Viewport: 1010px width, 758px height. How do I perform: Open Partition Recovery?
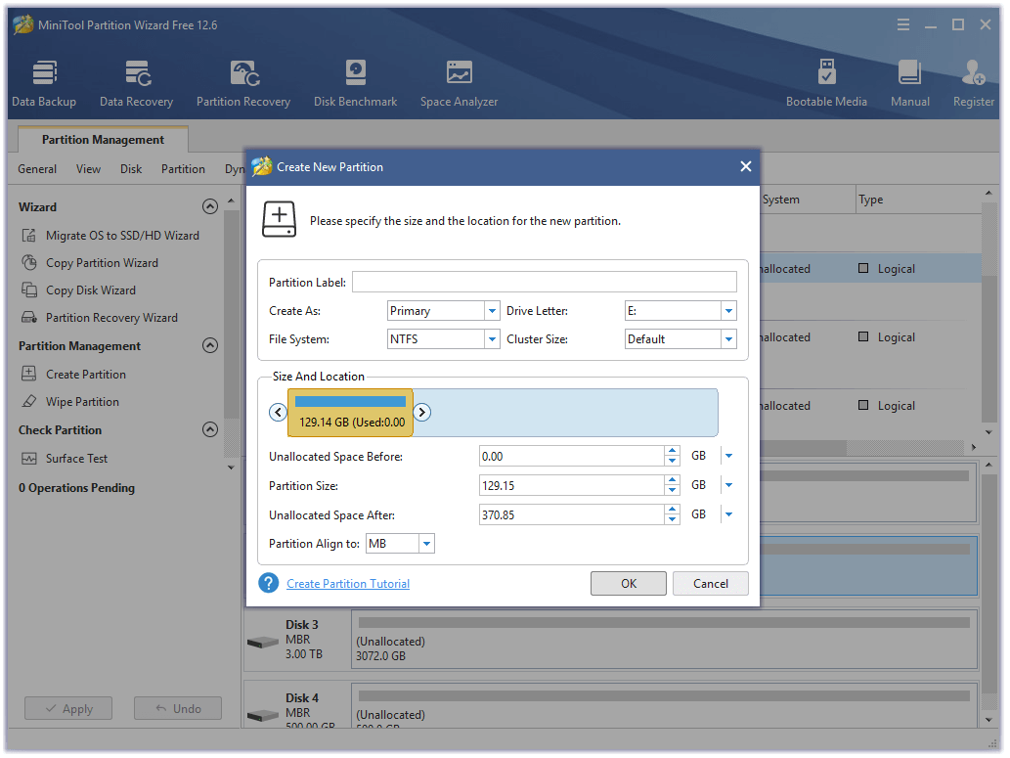(242, 82)
